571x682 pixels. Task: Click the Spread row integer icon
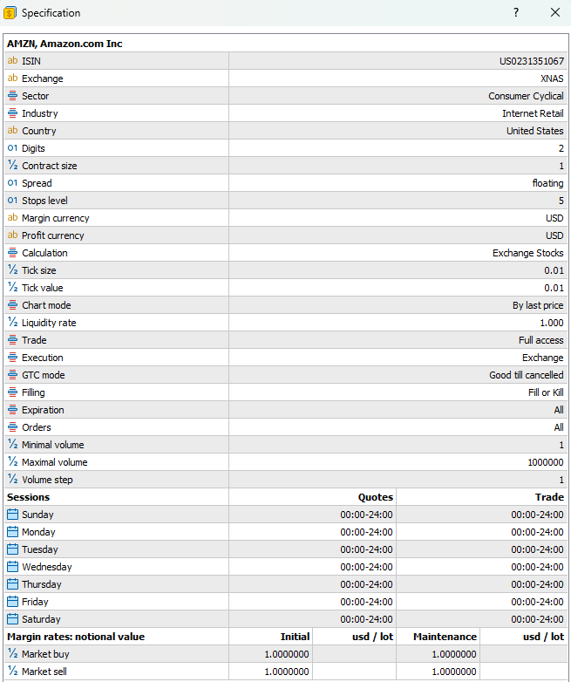click(x=12, y=183)
